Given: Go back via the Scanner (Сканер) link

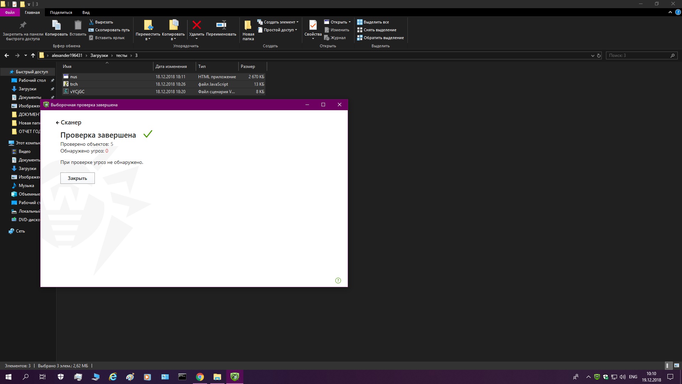Looking at the screenshot, I should [69, 122].
